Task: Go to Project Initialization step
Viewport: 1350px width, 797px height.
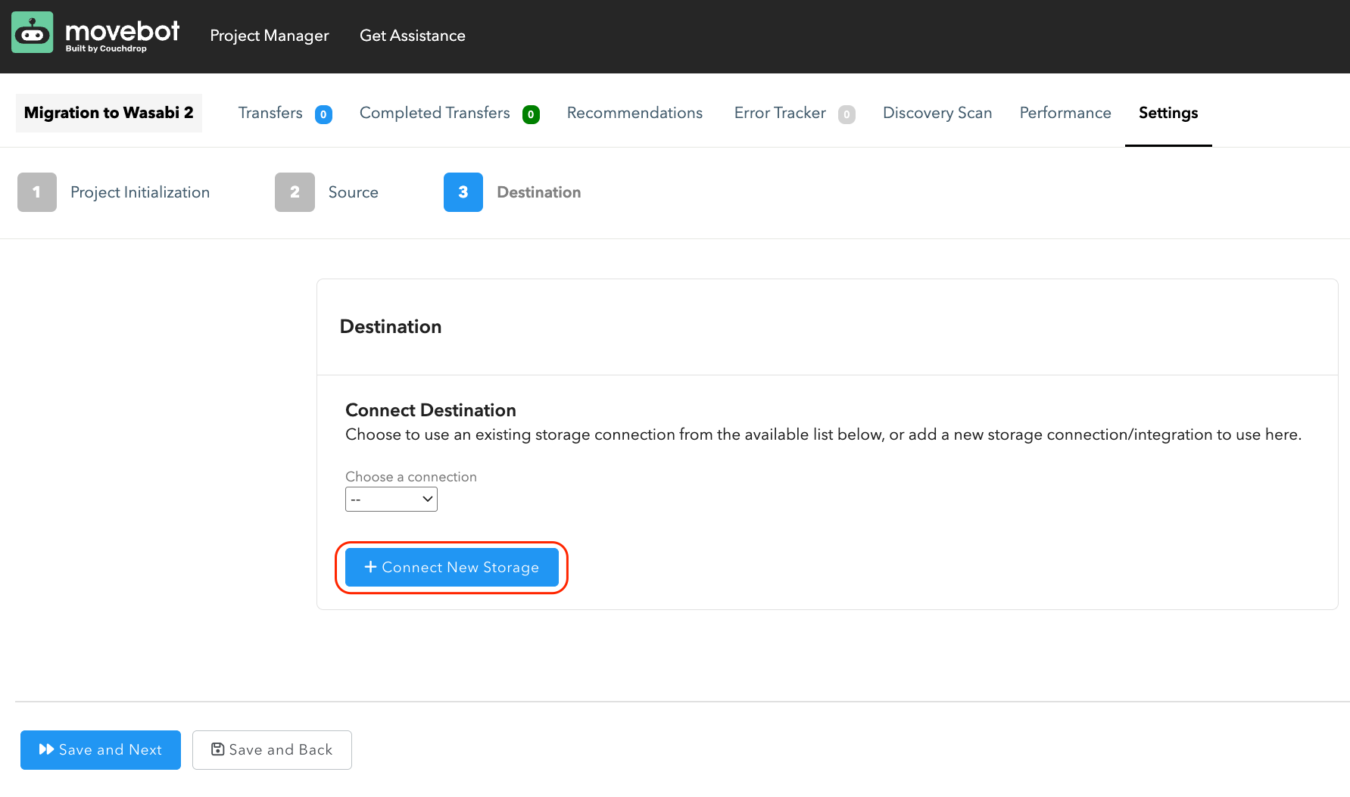Action: [140, 192]
